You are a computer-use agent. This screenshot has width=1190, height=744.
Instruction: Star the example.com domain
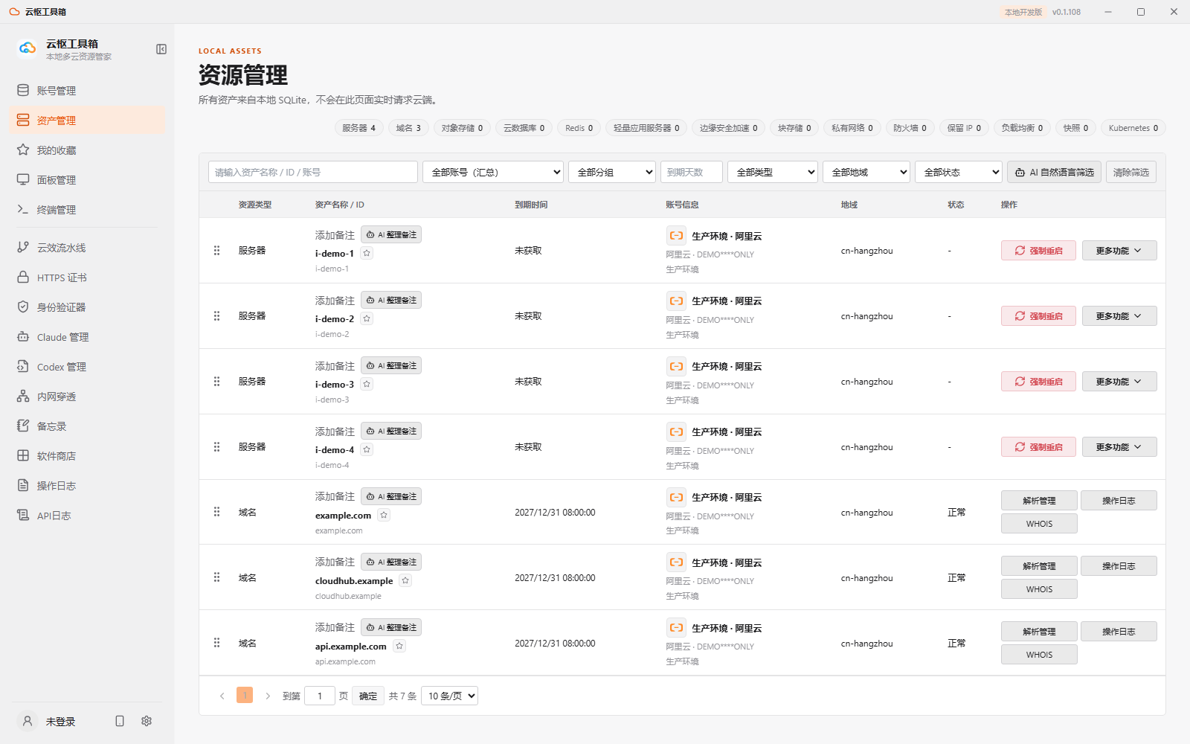(384, 515)
